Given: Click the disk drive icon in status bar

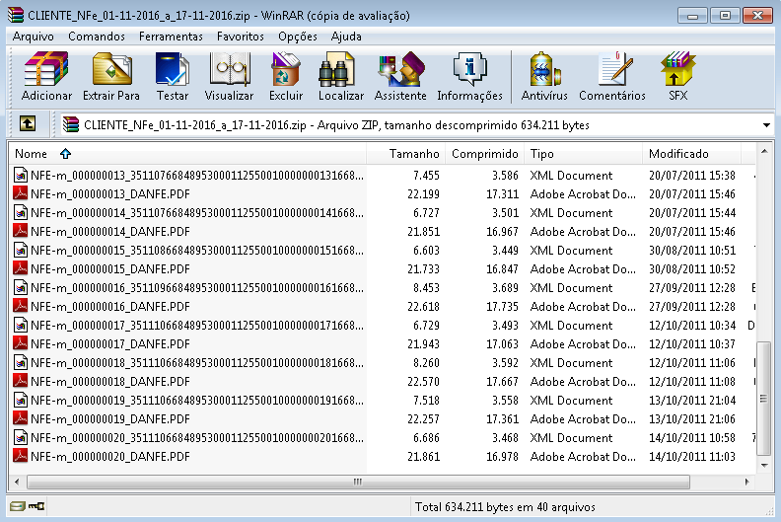Looking at the screenshot, I should click(x=18, y=506).
